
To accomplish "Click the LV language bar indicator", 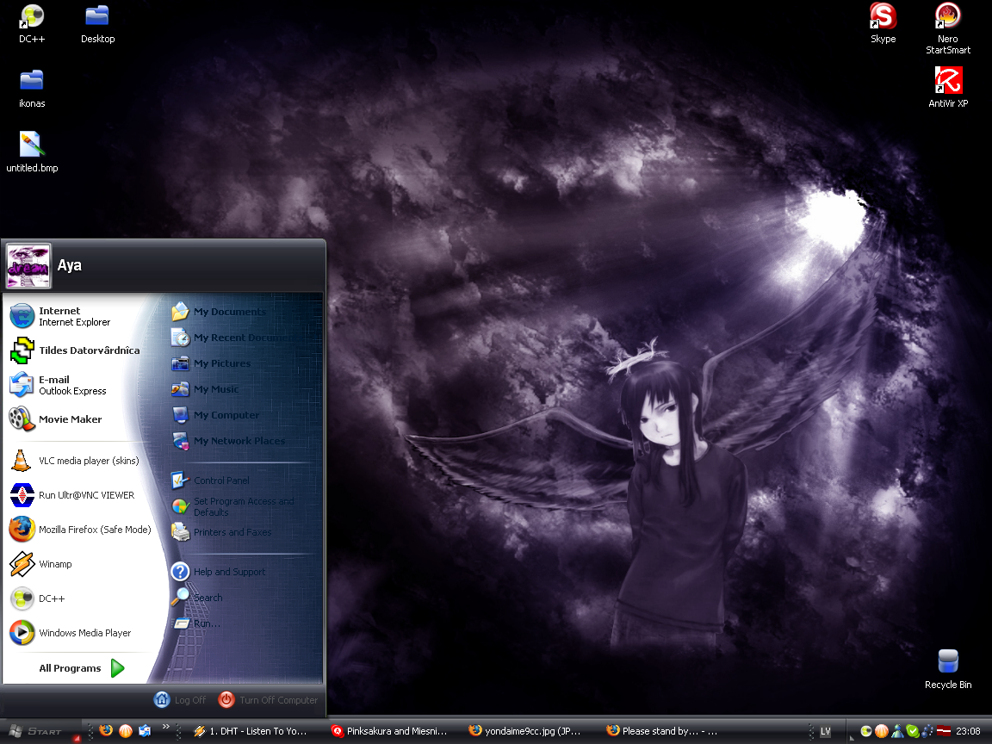I will (826, 731).
